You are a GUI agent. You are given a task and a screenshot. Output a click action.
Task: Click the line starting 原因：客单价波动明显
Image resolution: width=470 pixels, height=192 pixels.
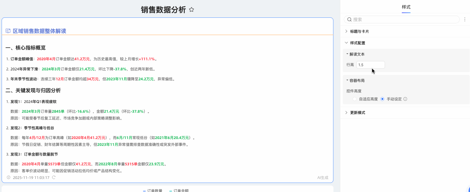(66, 171)
